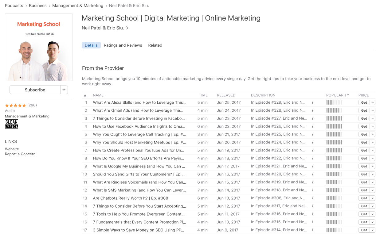Click the "7 min" duration cell
This screenshot has width=380, height=234.
(202, 190)
